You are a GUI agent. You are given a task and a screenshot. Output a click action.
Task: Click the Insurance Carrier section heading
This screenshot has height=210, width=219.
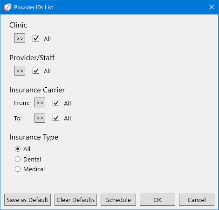click(x=37, y=90)
